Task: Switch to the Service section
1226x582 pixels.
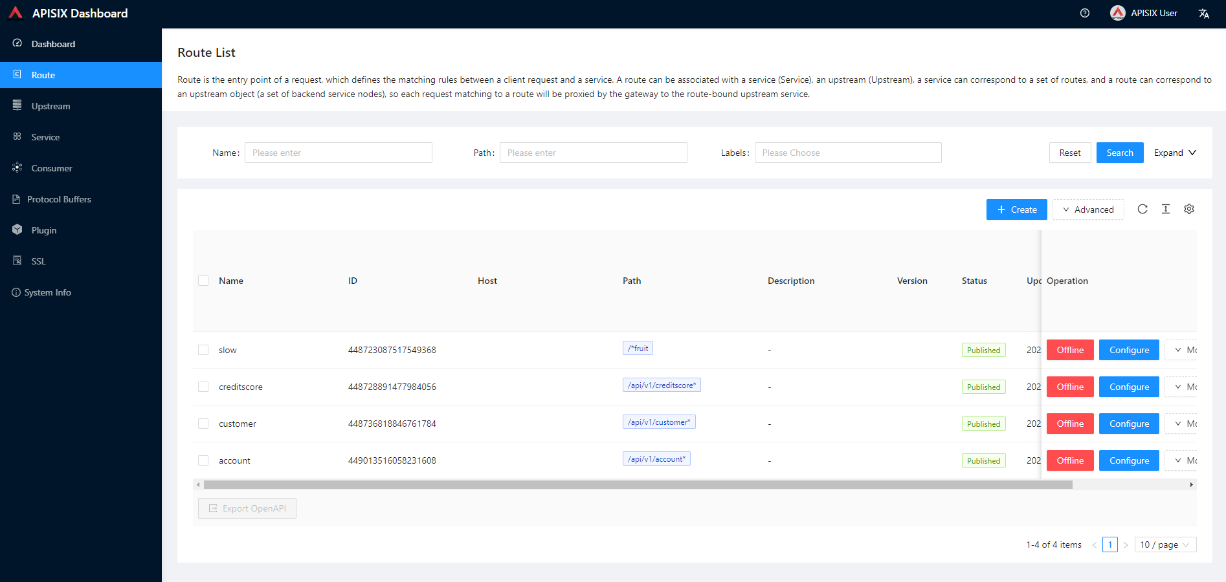Action: tap(45, 136)
